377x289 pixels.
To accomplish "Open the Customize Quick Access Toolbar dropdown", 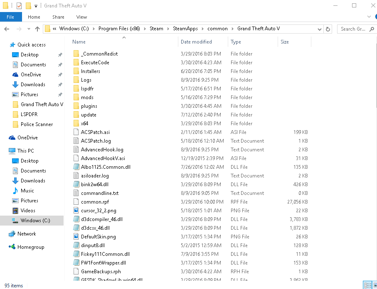I will tap(36, 6).
